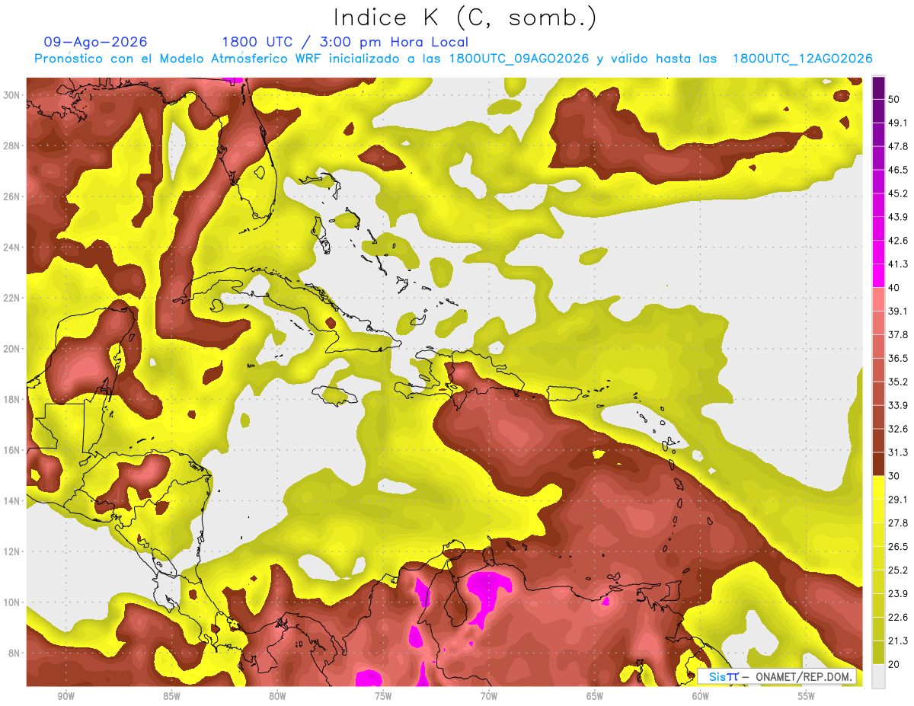This screenshot has height=706, width=914.
Task: Click the colorbar value label 50
Action: [894, 99]
